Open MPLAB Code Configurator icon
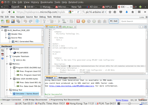 [x=37, y=21]
